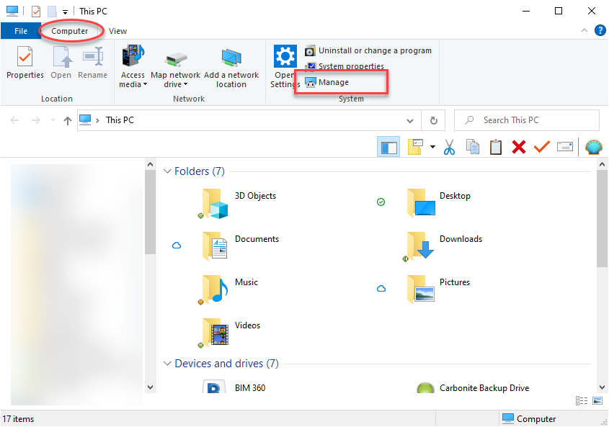Open Properties in the Location group
609x427 pixels.
25,63
